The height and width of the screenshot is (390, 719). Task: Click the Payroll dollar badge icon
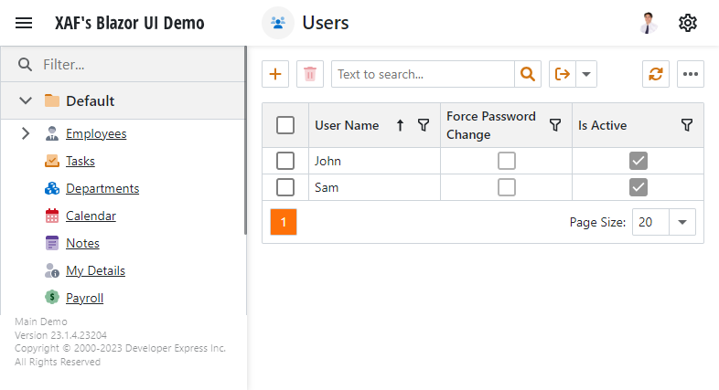click(x=52, y=298)
